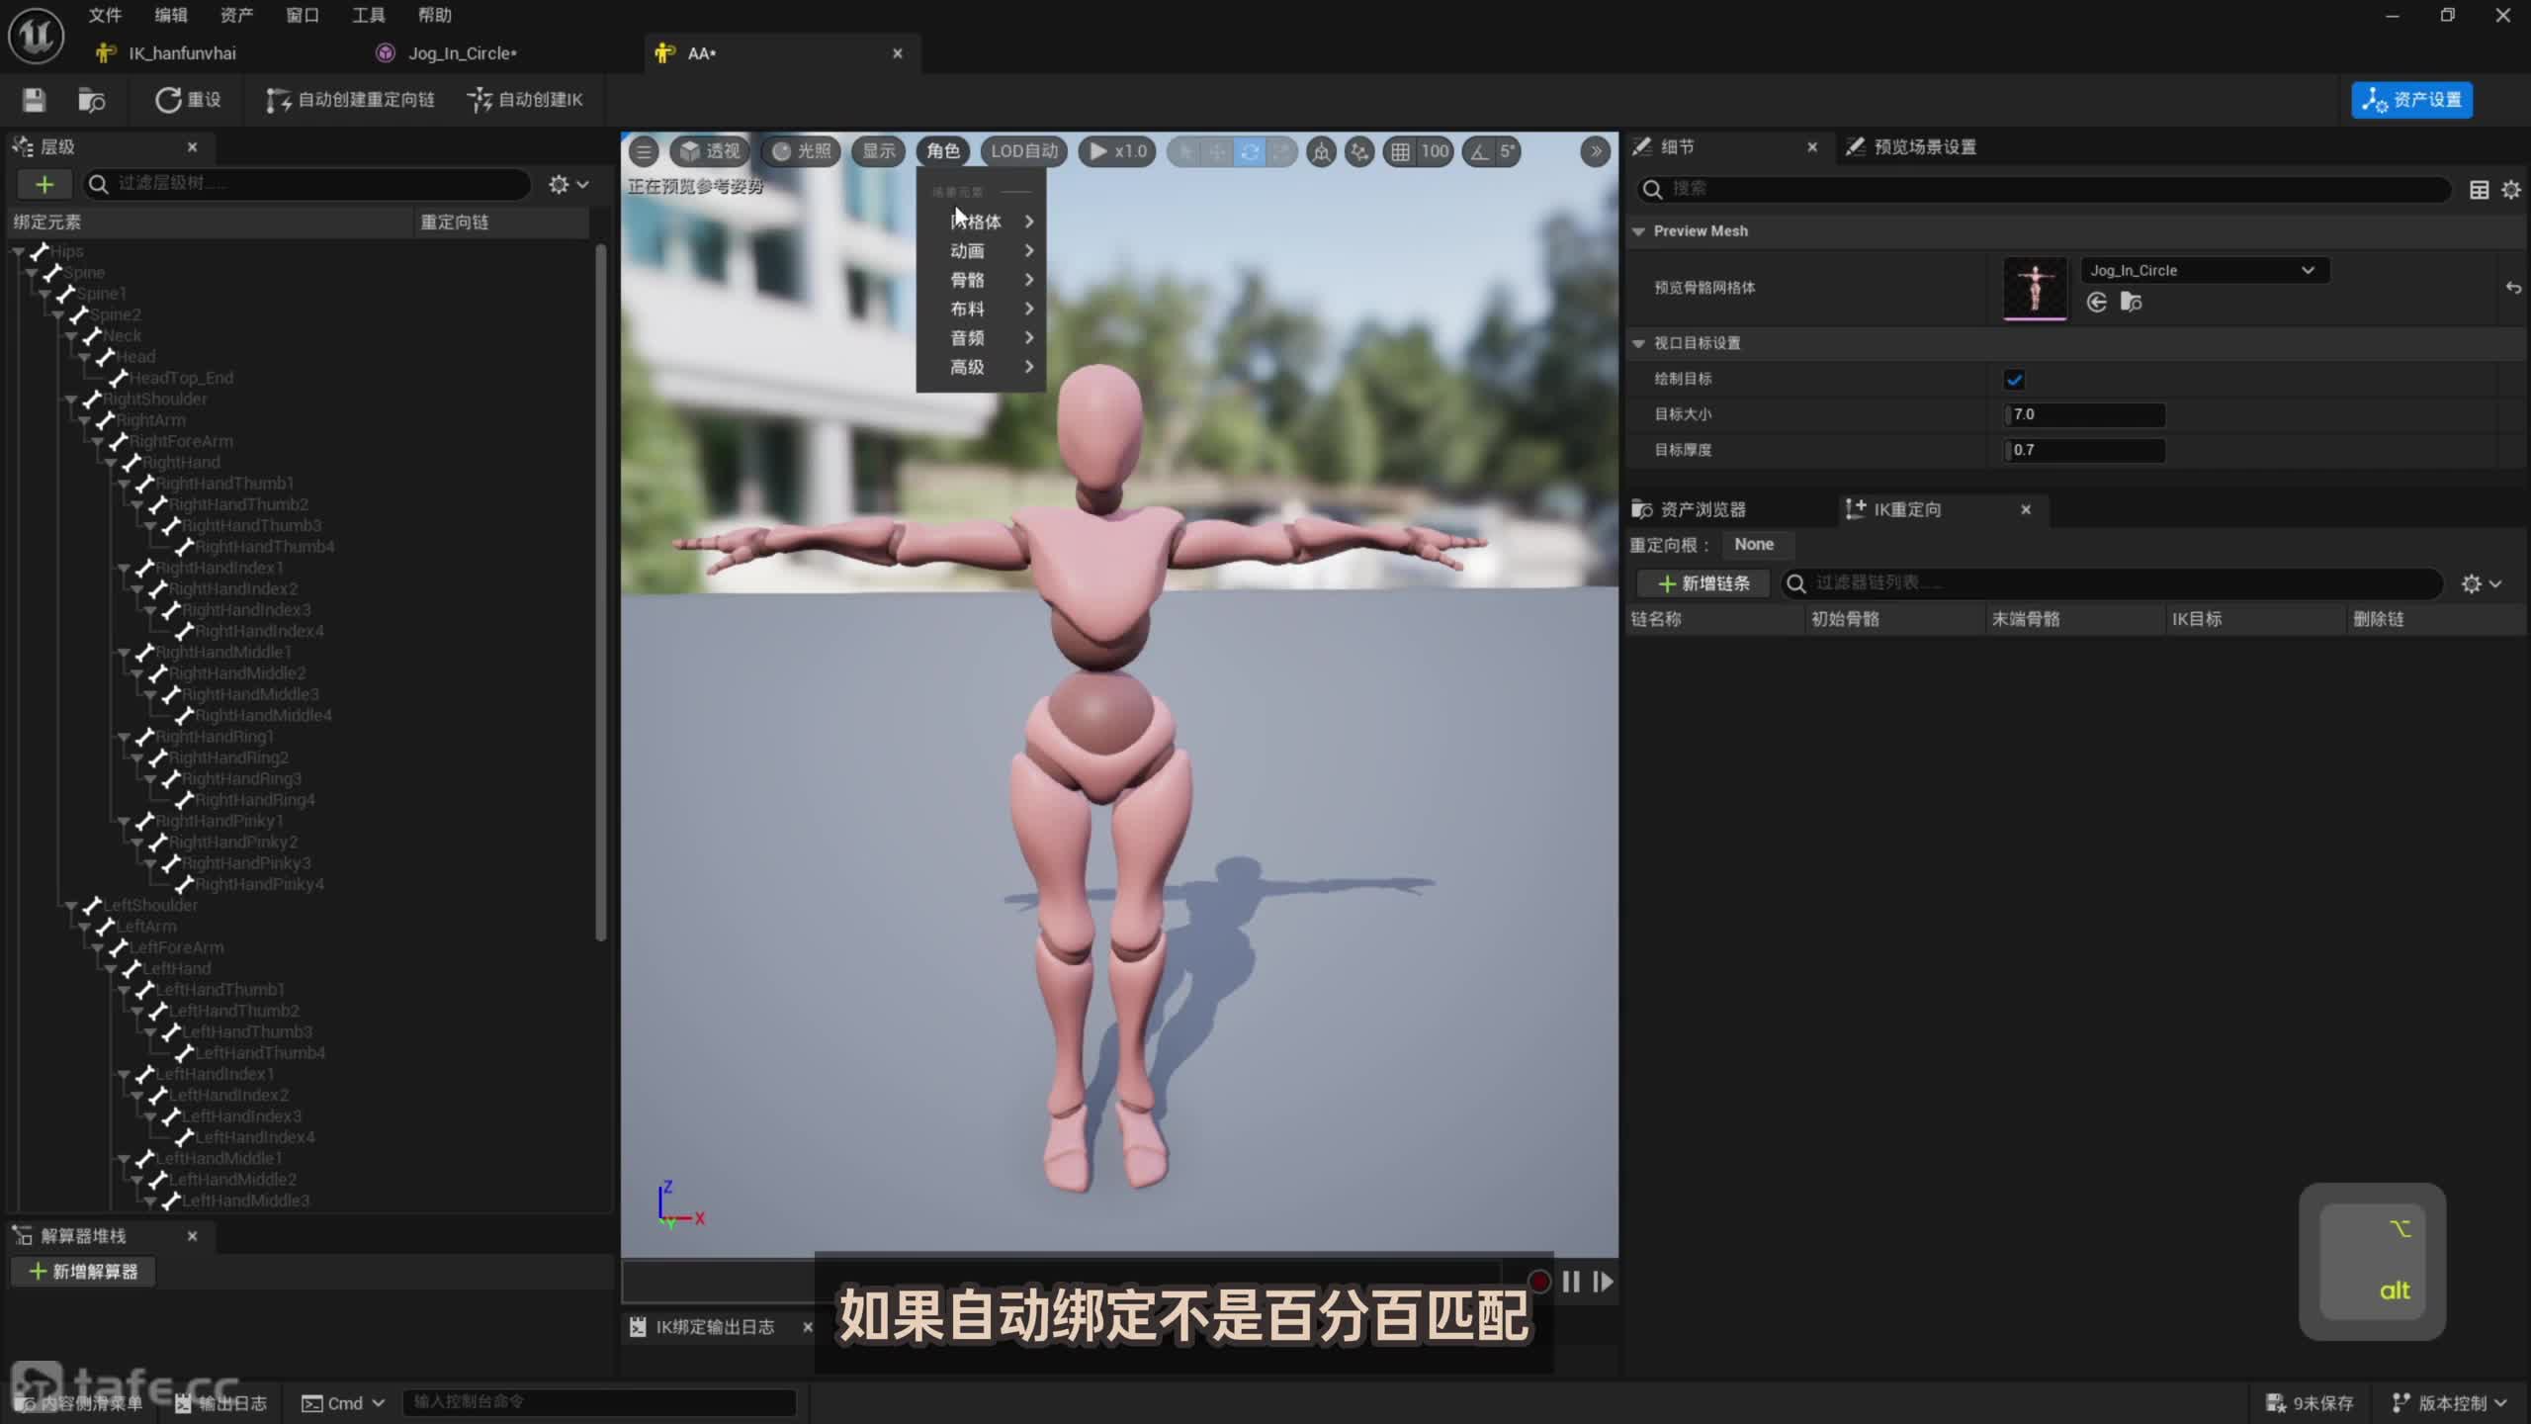The height and width of the screenshot is (1424, 2531).
Task: Click the save asset floppy icon
Action: 34,100
